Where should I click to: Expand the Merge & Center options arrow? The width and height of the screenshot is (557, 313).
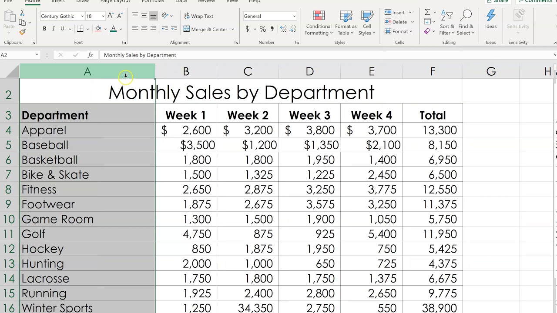pyautogui.click(x=232, y=29)
